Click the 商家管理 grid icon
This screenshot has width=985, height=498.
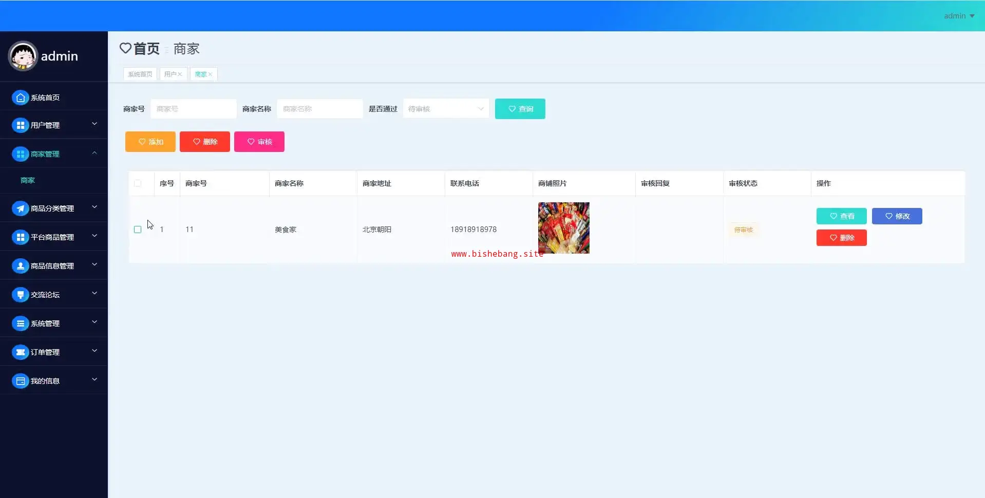(x=21, y=154)
